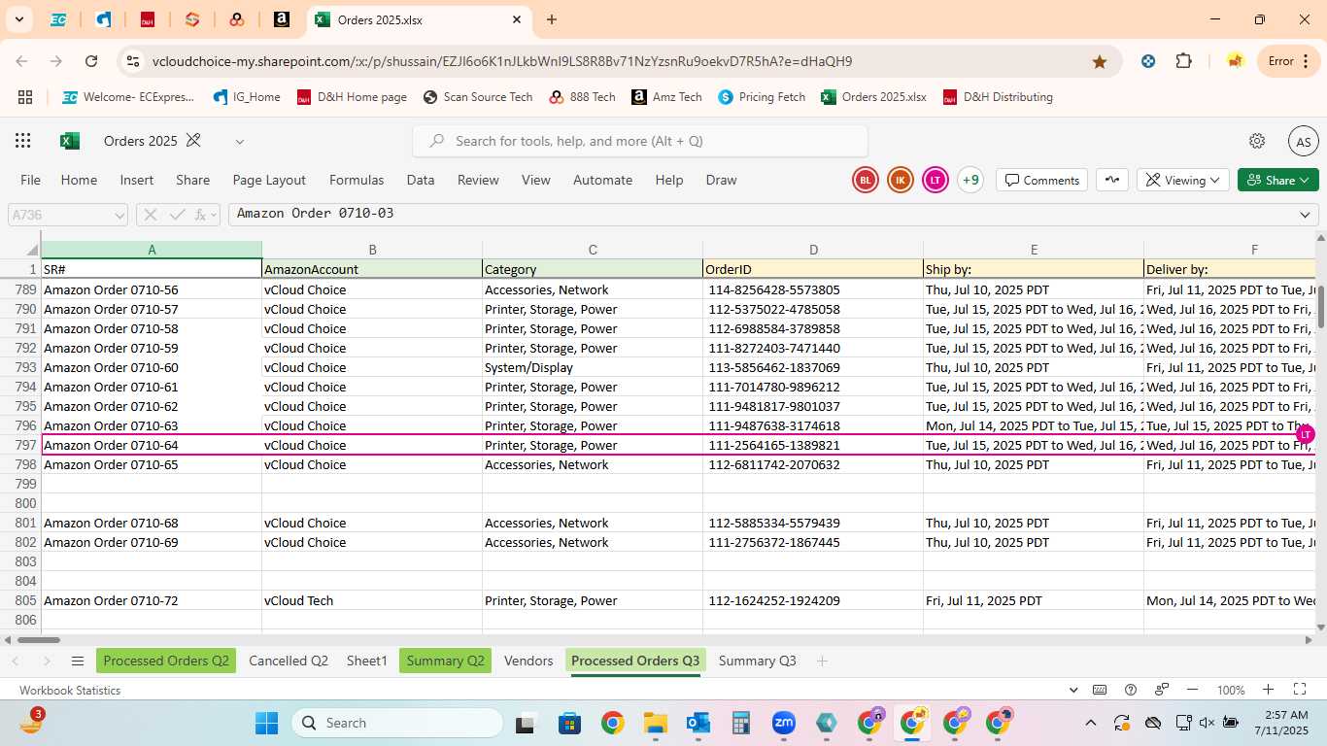The image size is (1327, 746).
Task: Click the zoom in plus button
Action: 1269,690
